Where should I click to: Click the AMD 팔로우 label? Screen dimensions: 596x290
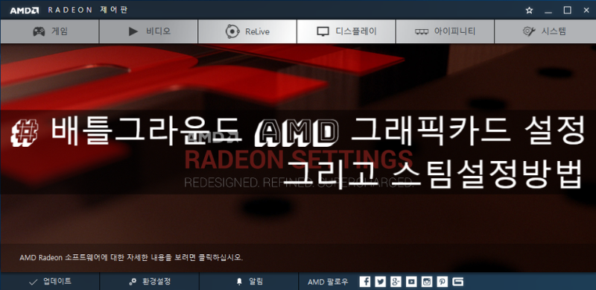click(x=328, y=282)
